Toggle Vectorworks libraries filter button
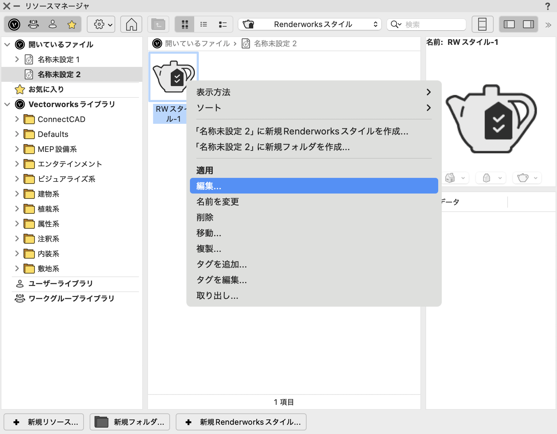Image resolution: width=557 pixels, height=434 pixels. pos(14,24)
